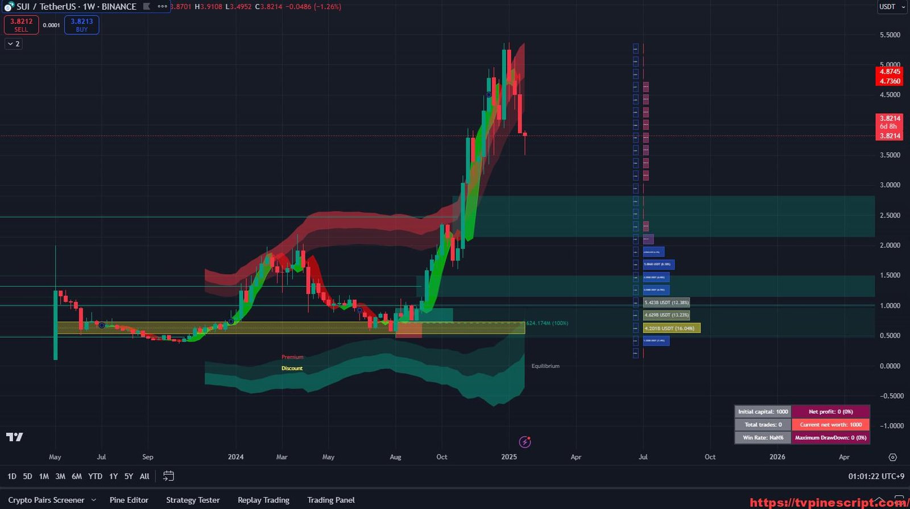This screenshot has width=910, height=509.
Task: Open chart settings hexagon gear icon
Action: click(892, 457)
